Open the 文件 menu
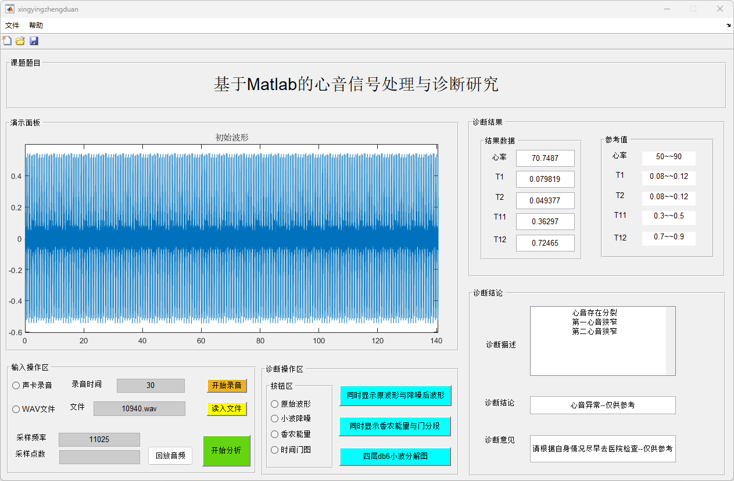Viewport: 734px width, 481px height. (12, 26)
